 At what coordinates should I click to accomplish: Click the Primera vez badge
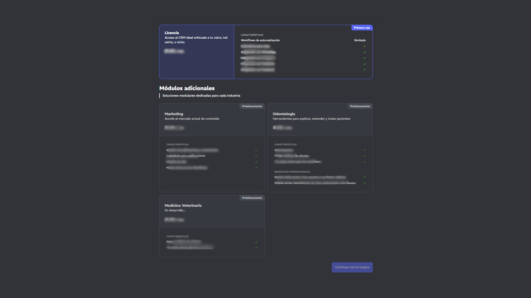[362, 28]
